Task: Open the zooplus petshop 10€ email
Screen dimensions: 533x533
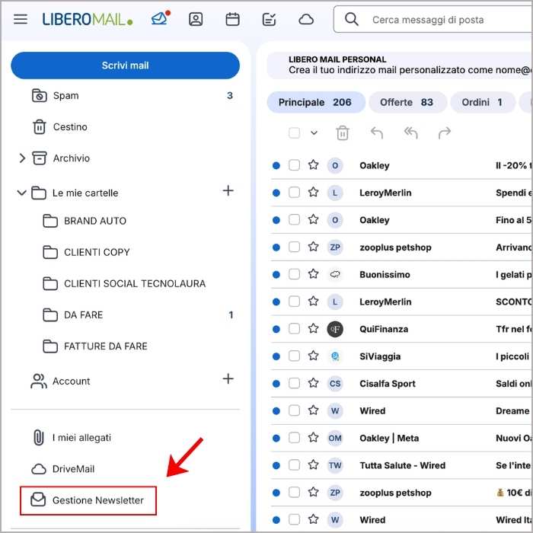Action: click(402, 492)
